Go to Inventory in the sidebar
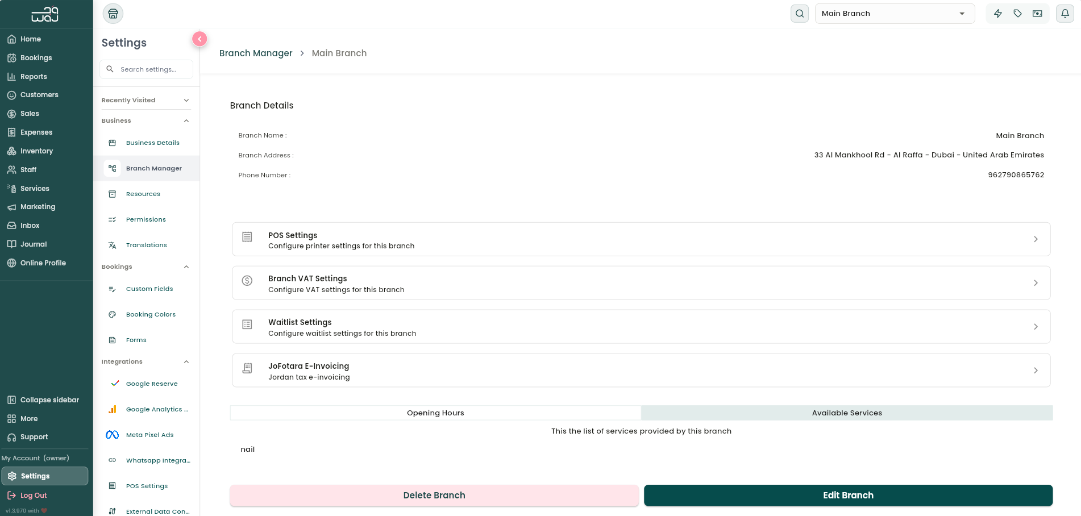The height and width of the screenshot is (516, 1081). coord(36,151)
